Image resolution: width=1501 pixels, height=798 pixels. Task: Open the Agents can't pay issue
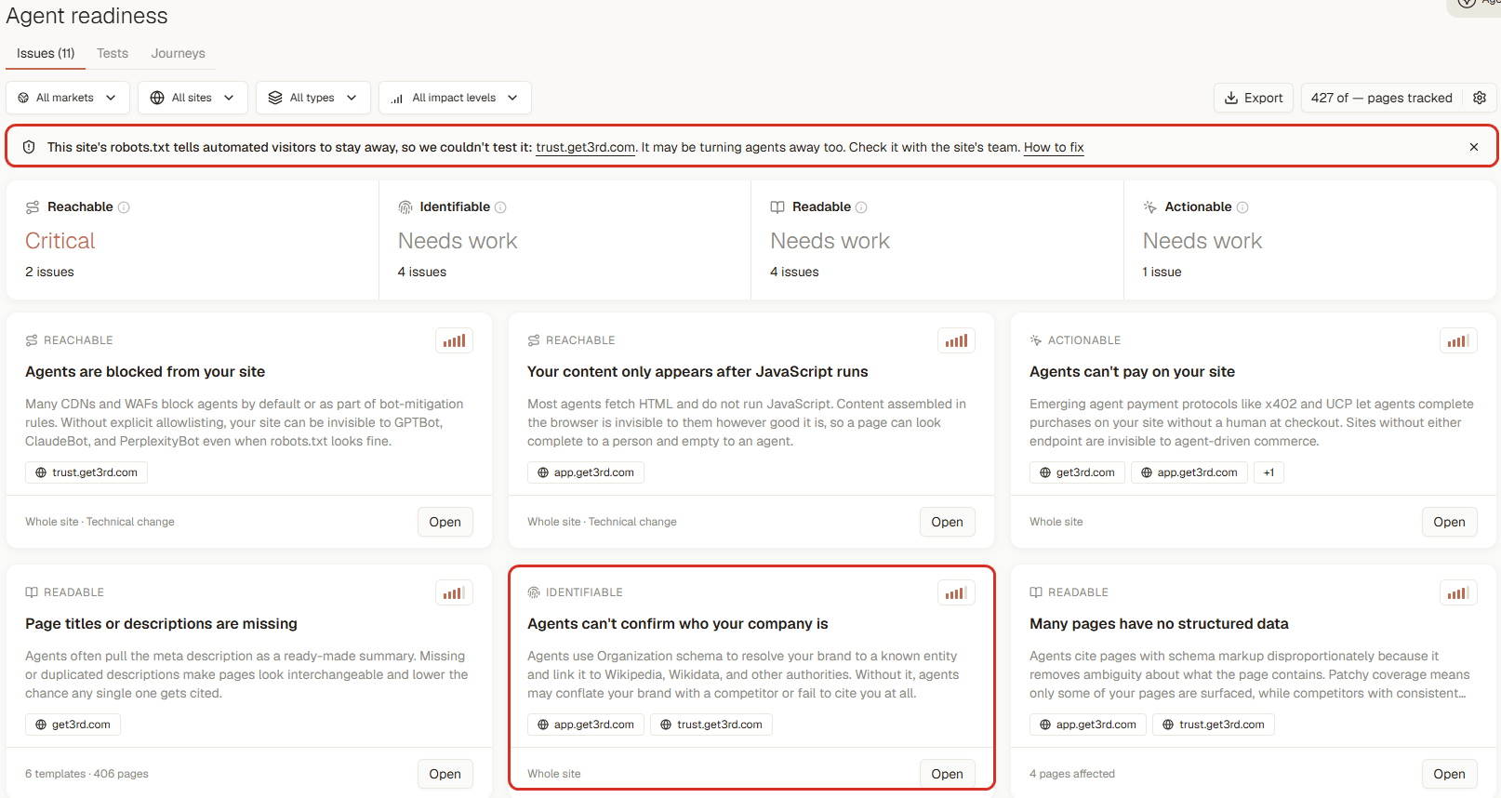click(1450, 522)
